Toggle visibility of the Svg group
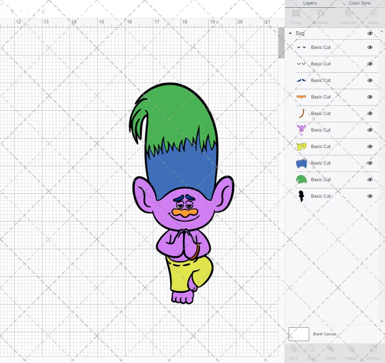The width and height of the screenshot is (385, 363). click(x=370, y=33)
